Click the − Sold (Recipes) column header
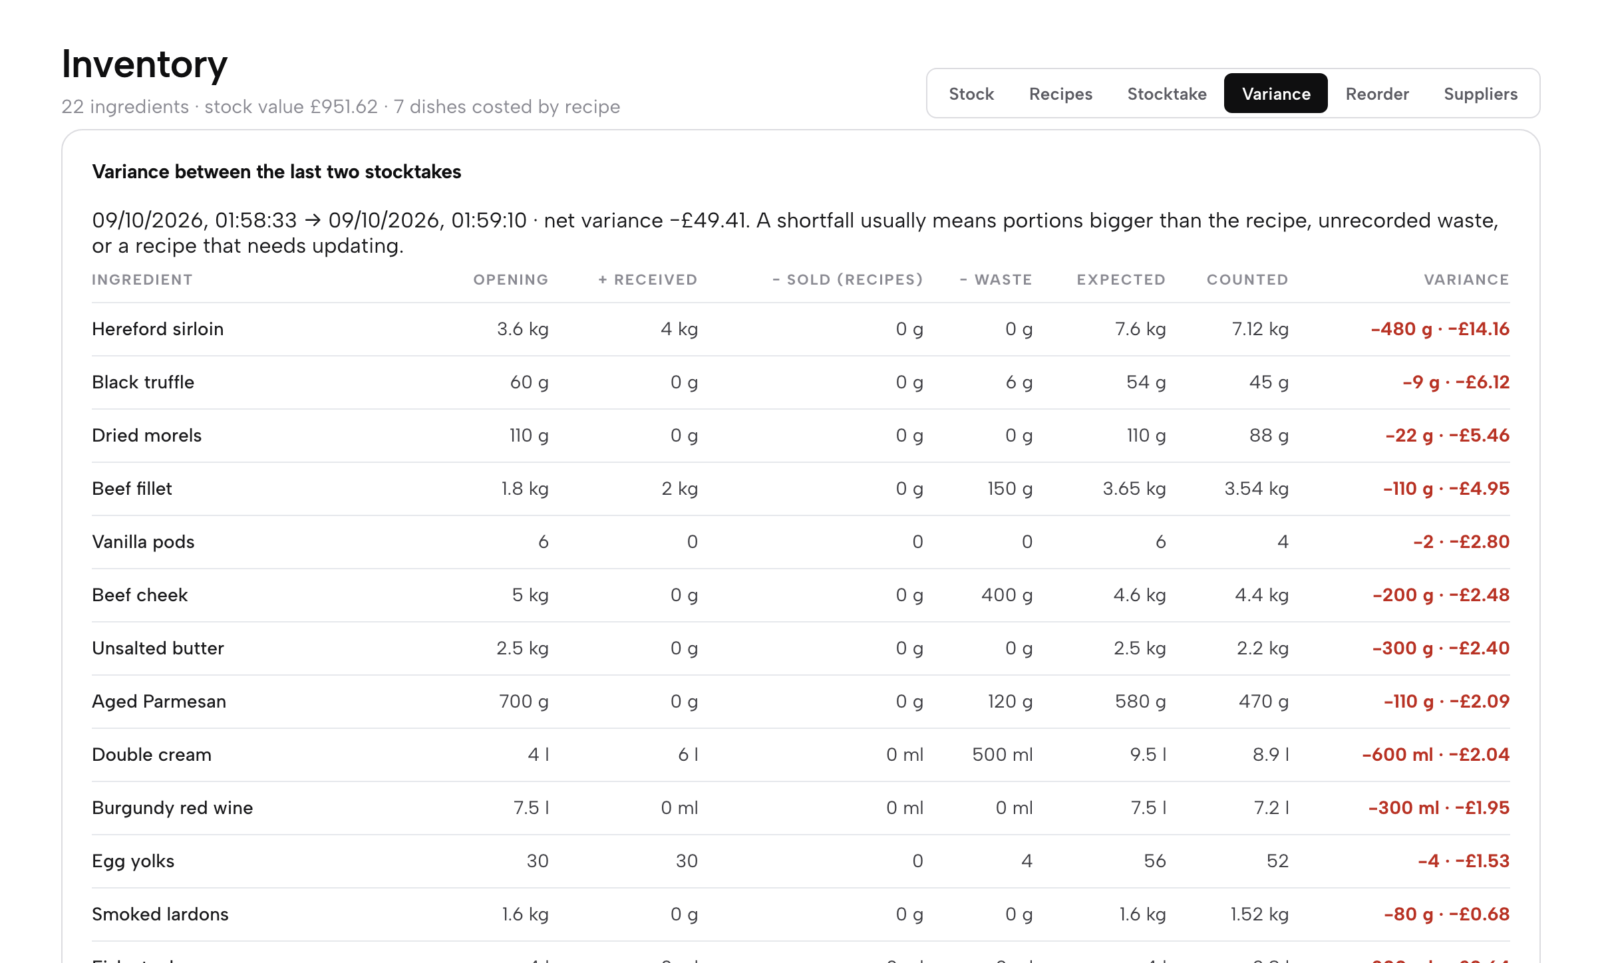This screenshot has width=1602, height=963. (x=848, y=279)
